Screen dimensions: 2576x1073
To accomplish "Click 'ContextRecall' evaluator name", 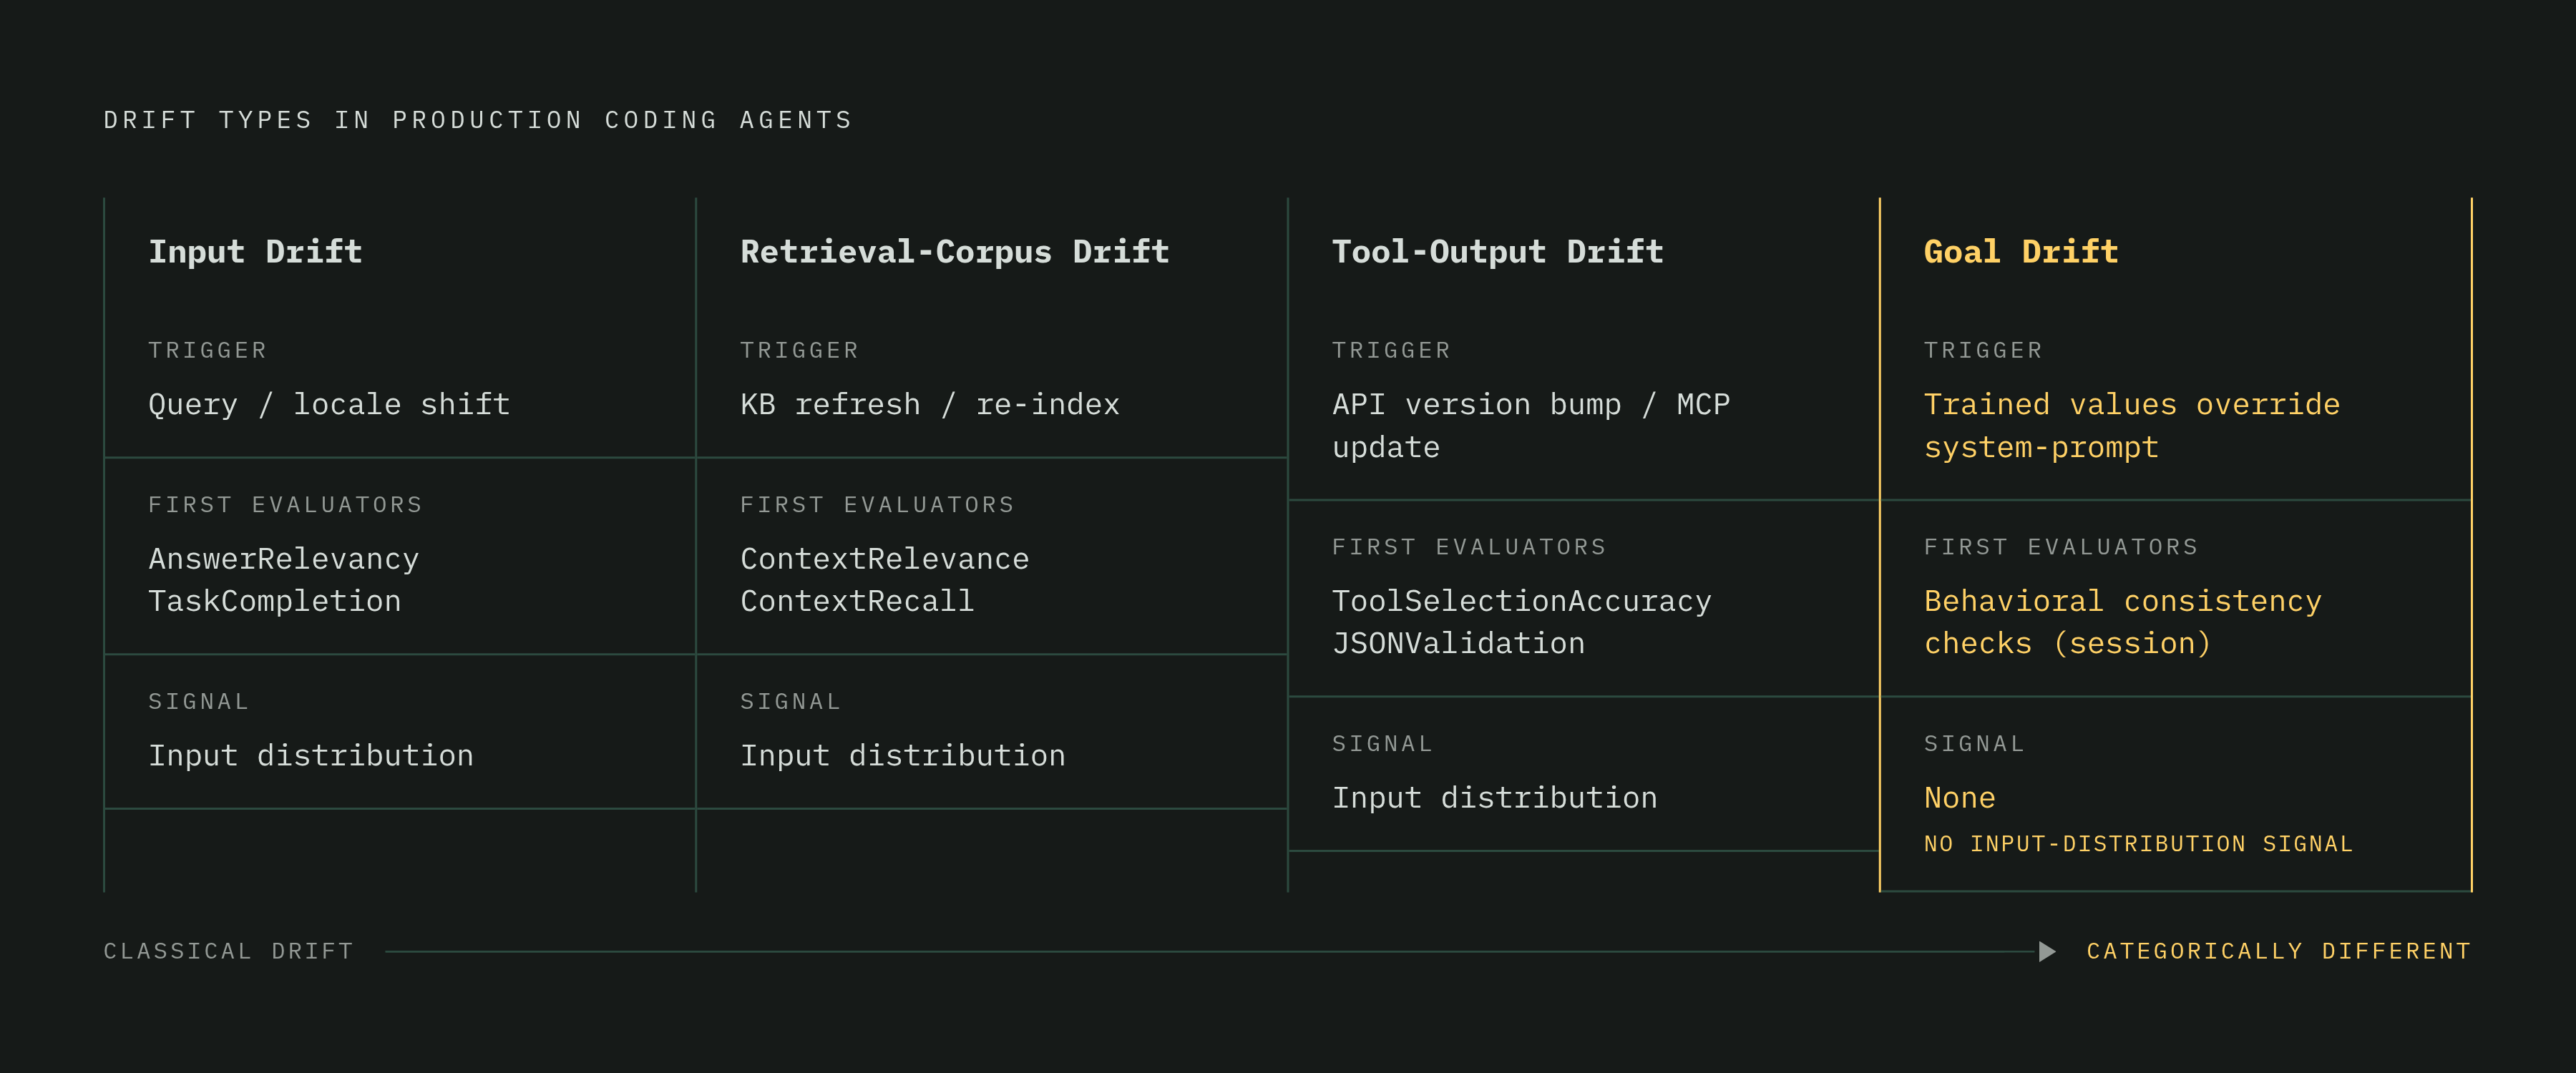I will click(x=857, y=600).
